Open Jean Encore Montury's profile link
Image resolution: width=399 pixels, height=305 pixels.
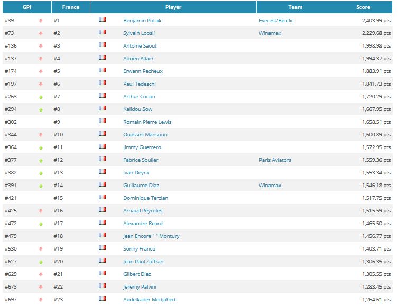pos(151,236)
